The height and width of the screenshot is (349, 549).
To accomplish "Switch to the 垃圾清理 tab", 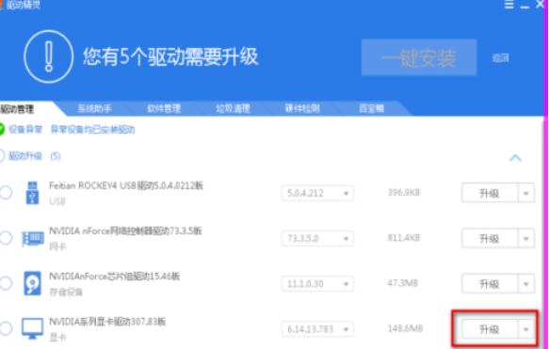I will tap(234, 109).
